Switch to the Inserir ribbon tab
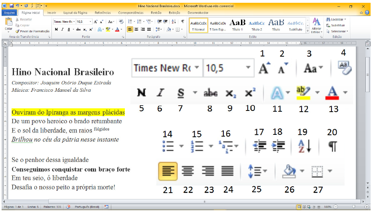375x213 pixels. 51,13
